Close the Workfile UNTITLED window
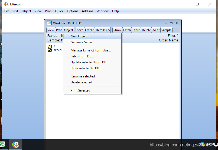This screenshot has width=218, height=150. (x=177, y=23)
